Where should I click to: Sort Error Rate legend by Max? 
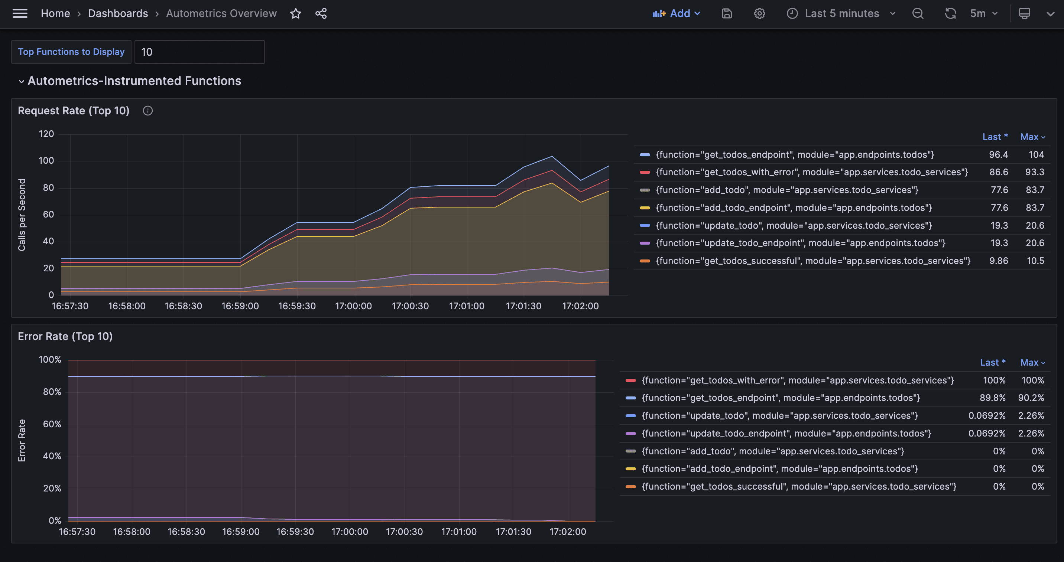coord(1033,363)
